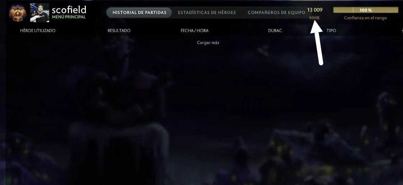Image resolution: width=403 pixels, height=185 pixels.
Task: Click the scofield player name
Action: (x=69, y=10)
